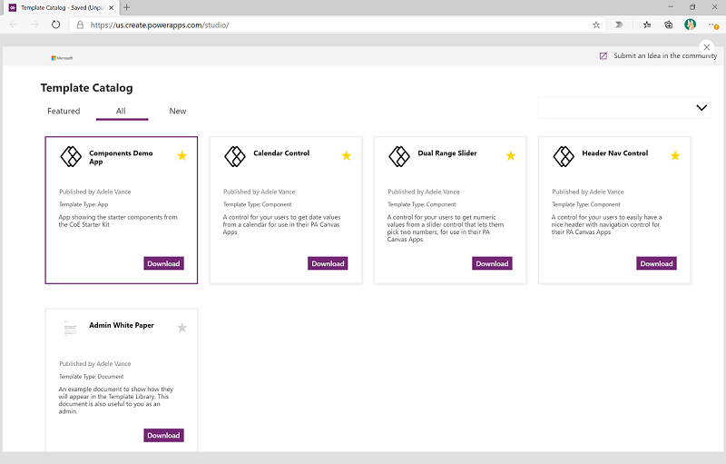Screen dimensions: 726x464
Task: Open the browser collections icon
Action: (669, 25)
